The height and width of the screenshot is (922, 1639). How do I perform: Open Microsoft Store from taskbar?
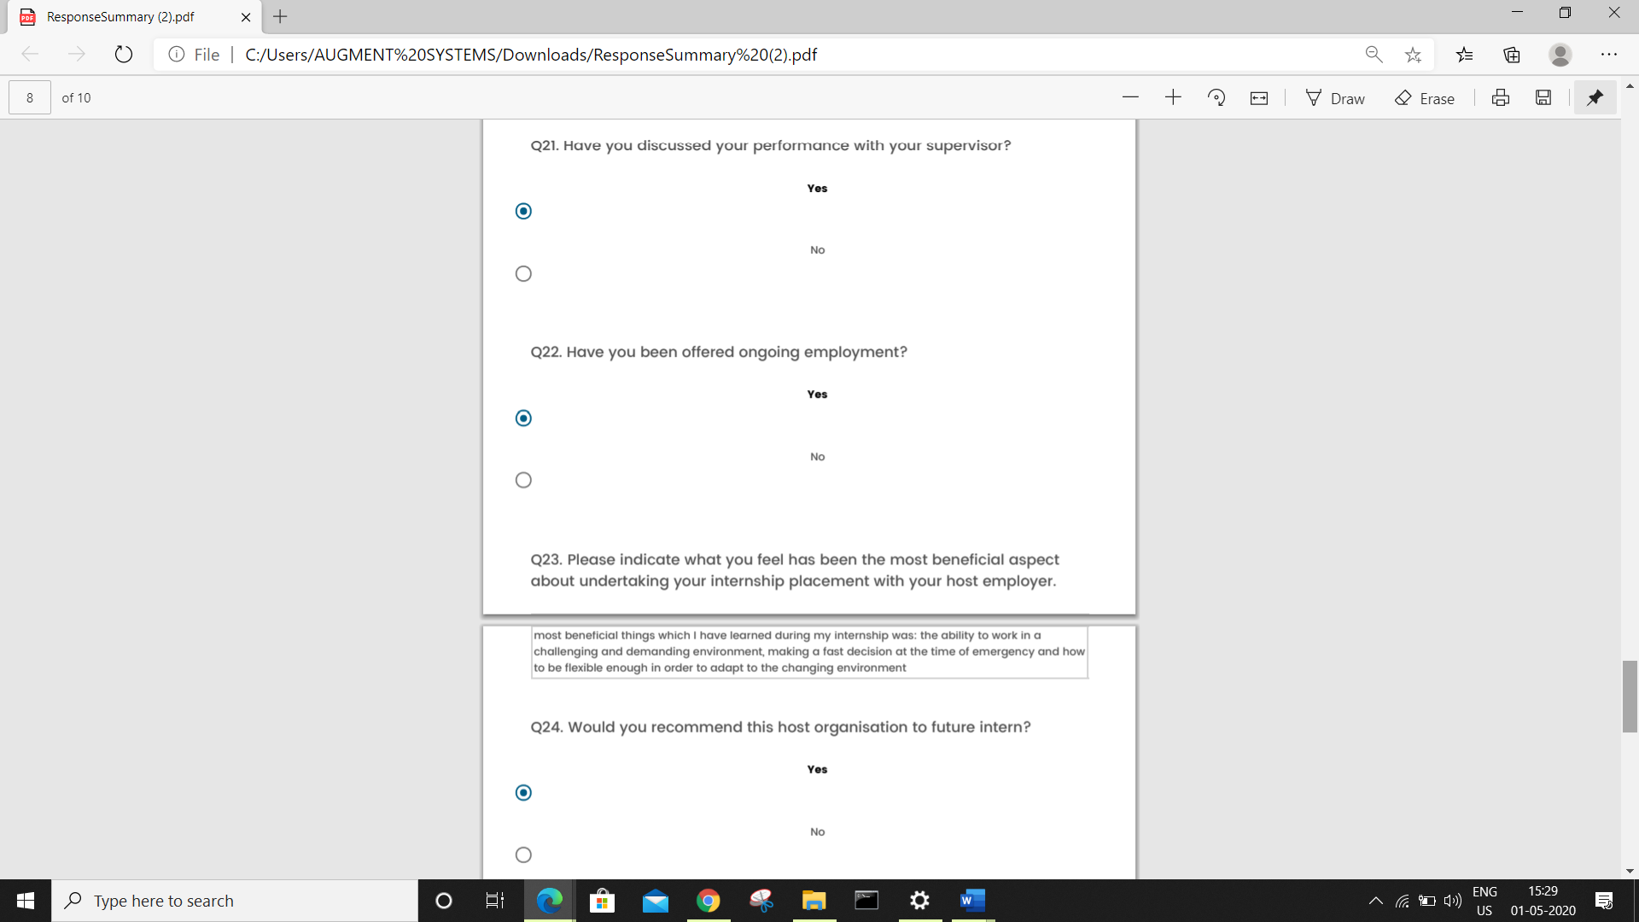click(602, 901)
